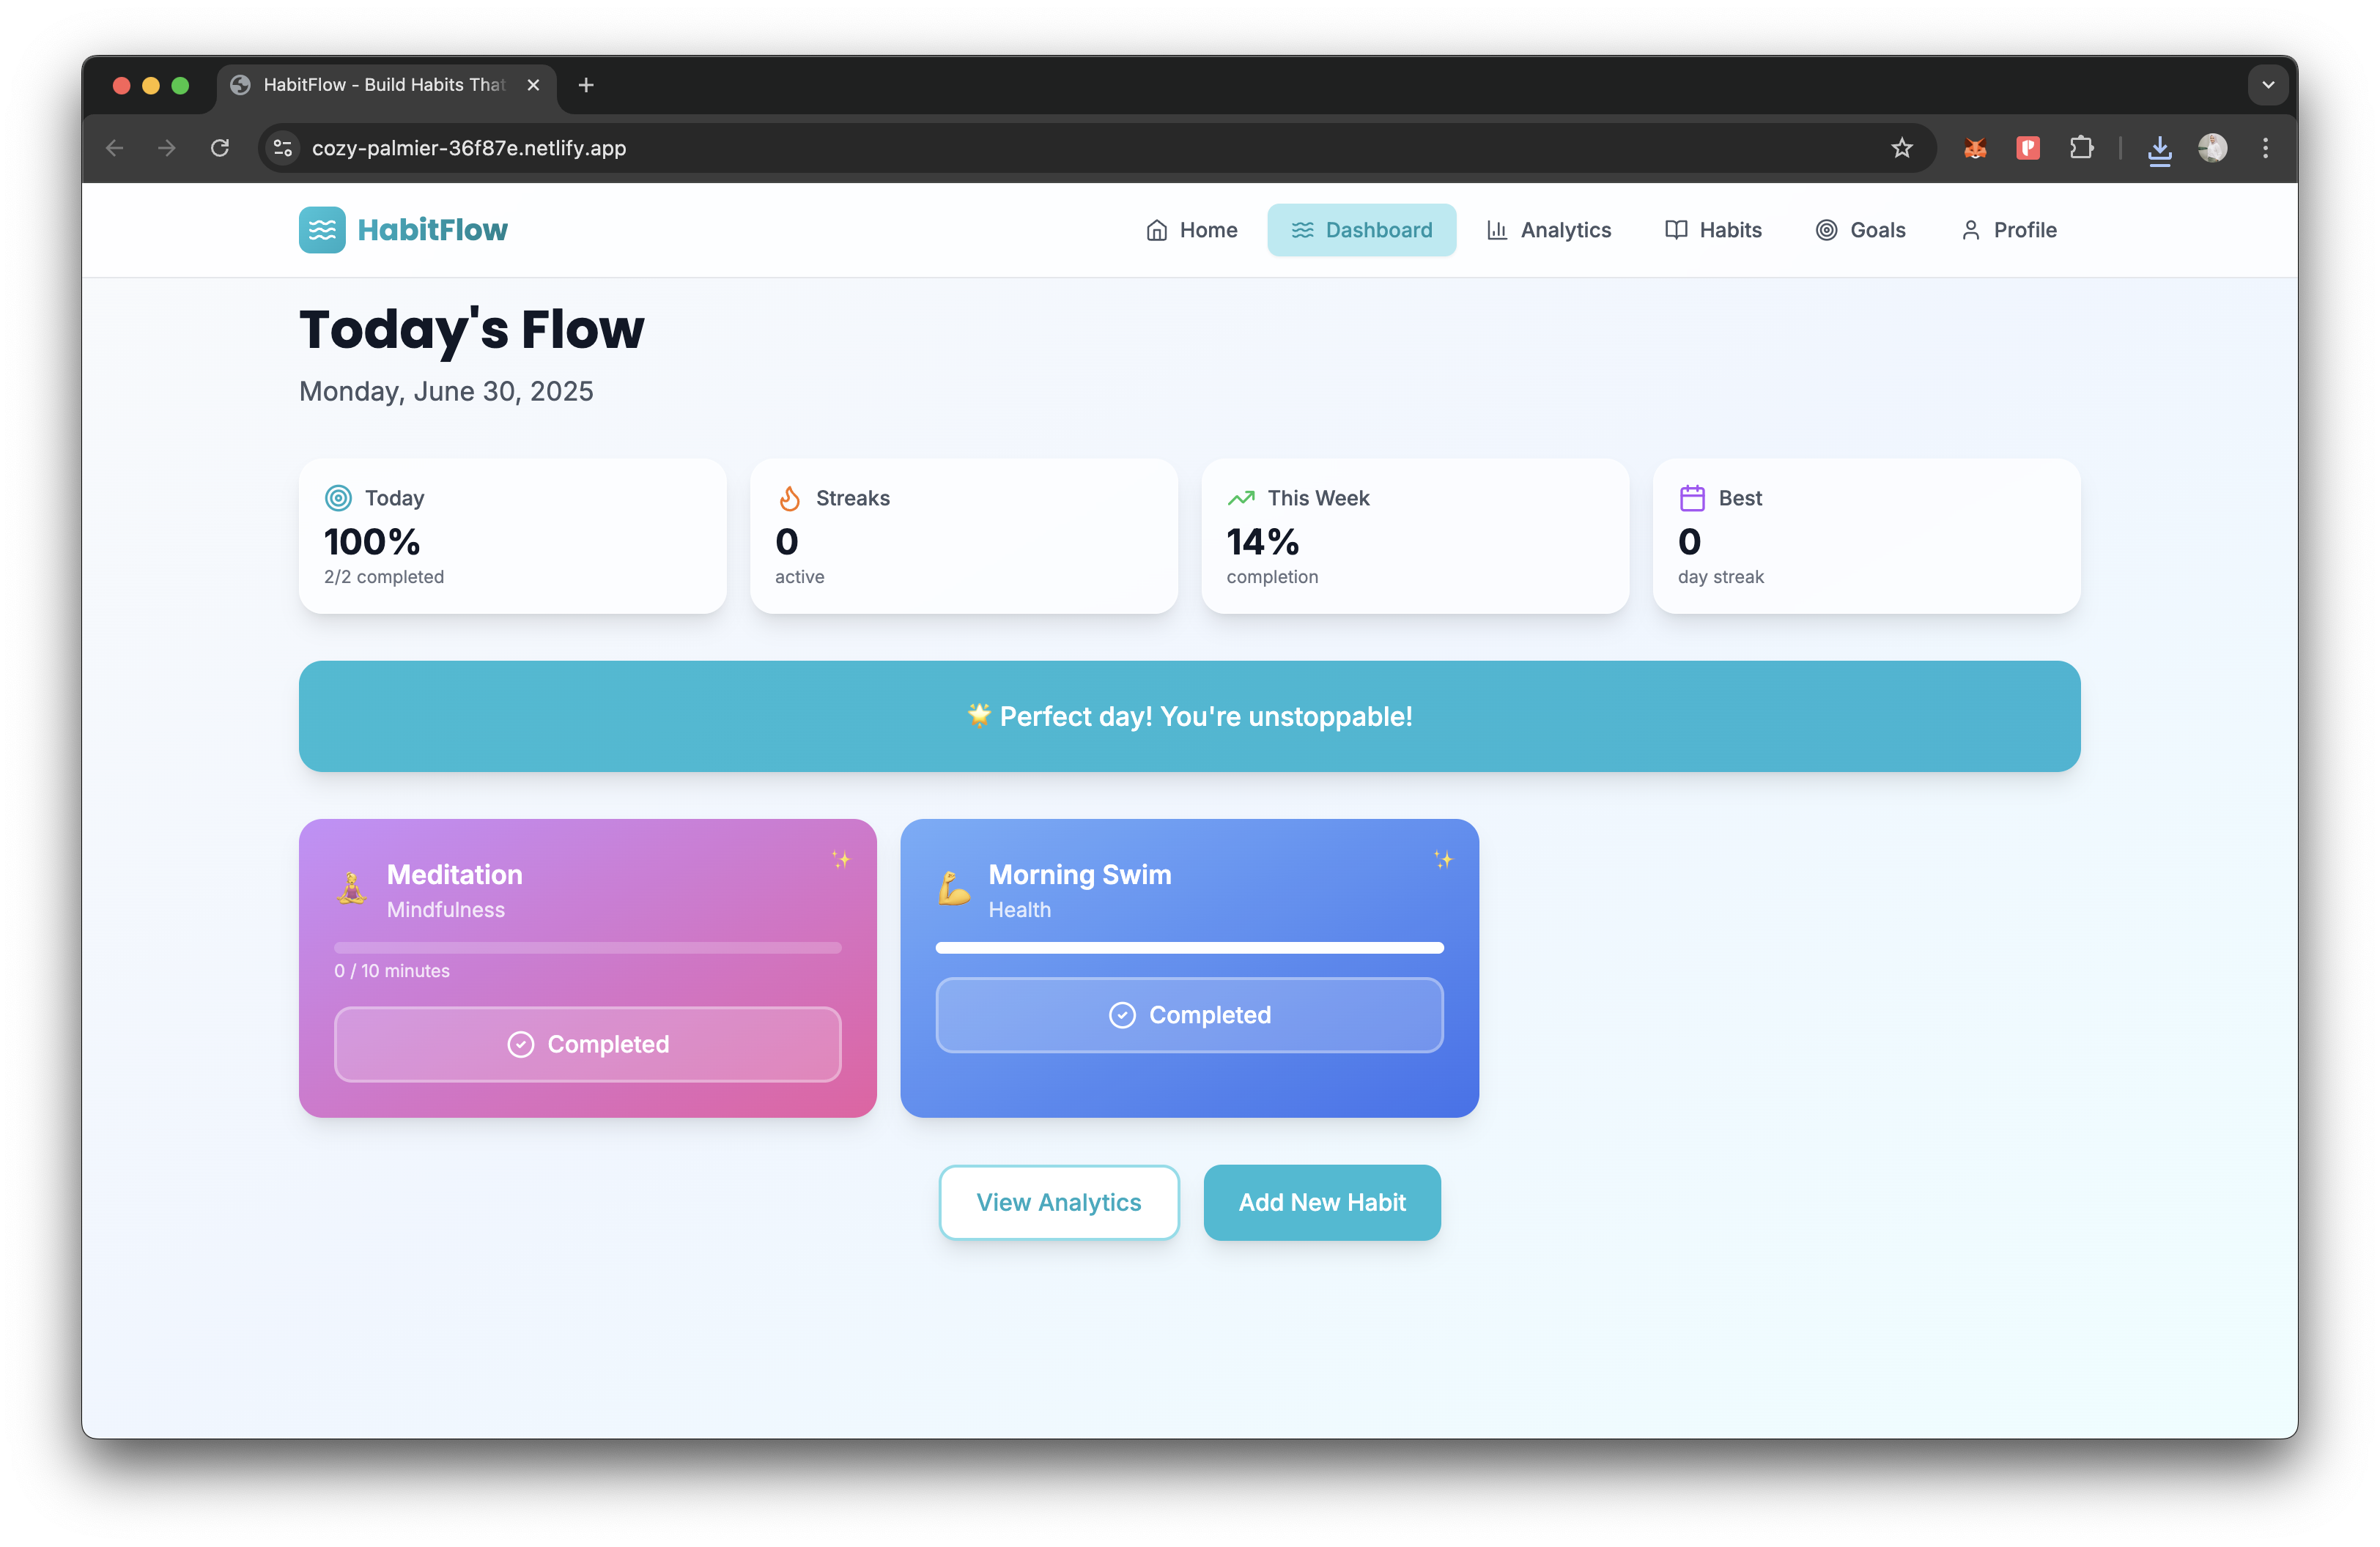The image size is (2380, 1547).
Task: Click the flexed arm emoji on Morning Swim
Action: point(954,888)
